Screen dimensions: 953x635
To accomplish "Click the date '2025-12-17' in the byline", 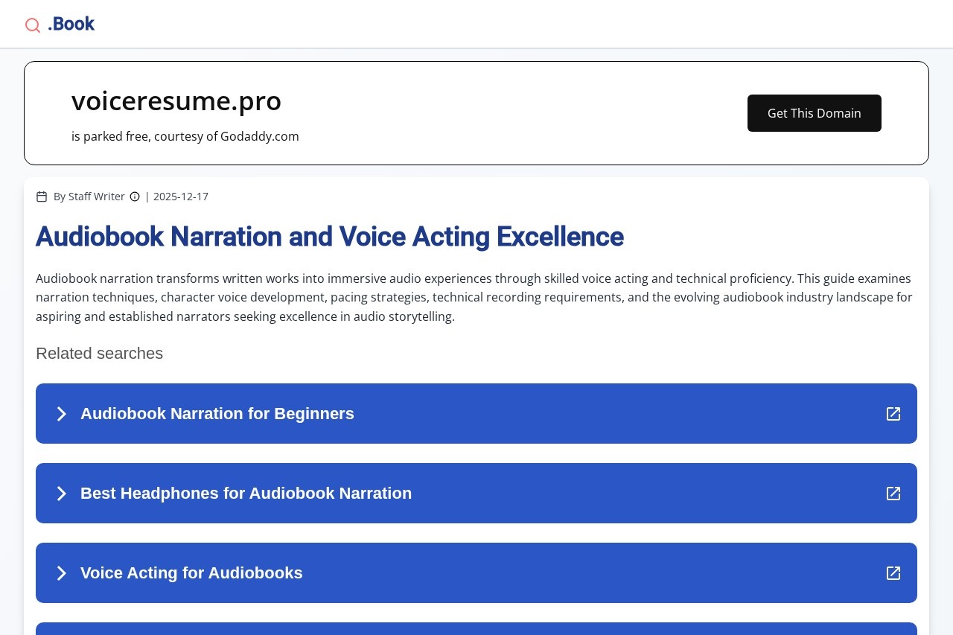I will click(x=180, y=196).
